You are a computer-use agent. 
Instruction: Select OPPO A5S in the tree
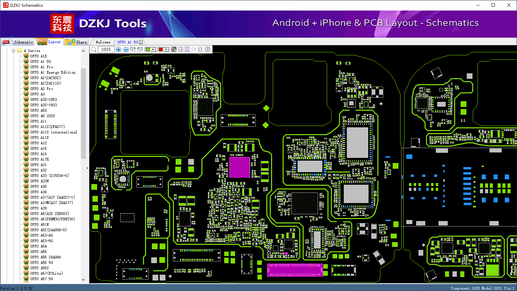click(38, 110)
